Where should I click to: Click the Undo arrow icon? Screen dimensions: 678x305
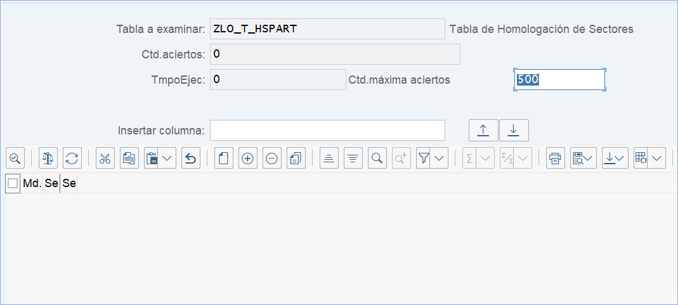point(191,158)
